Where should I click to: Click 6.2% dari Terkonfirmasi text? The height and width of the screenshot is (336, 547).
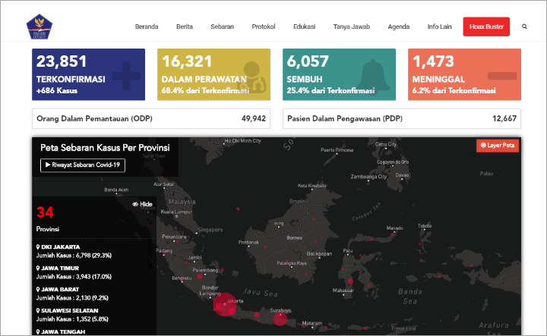(454, 90)
